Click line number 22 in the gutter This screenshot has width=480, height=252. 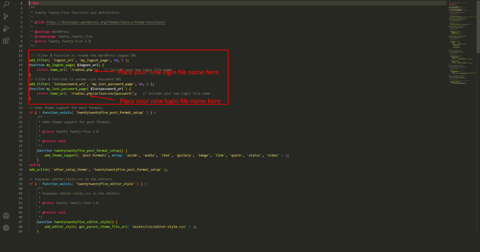pos(21,103)
